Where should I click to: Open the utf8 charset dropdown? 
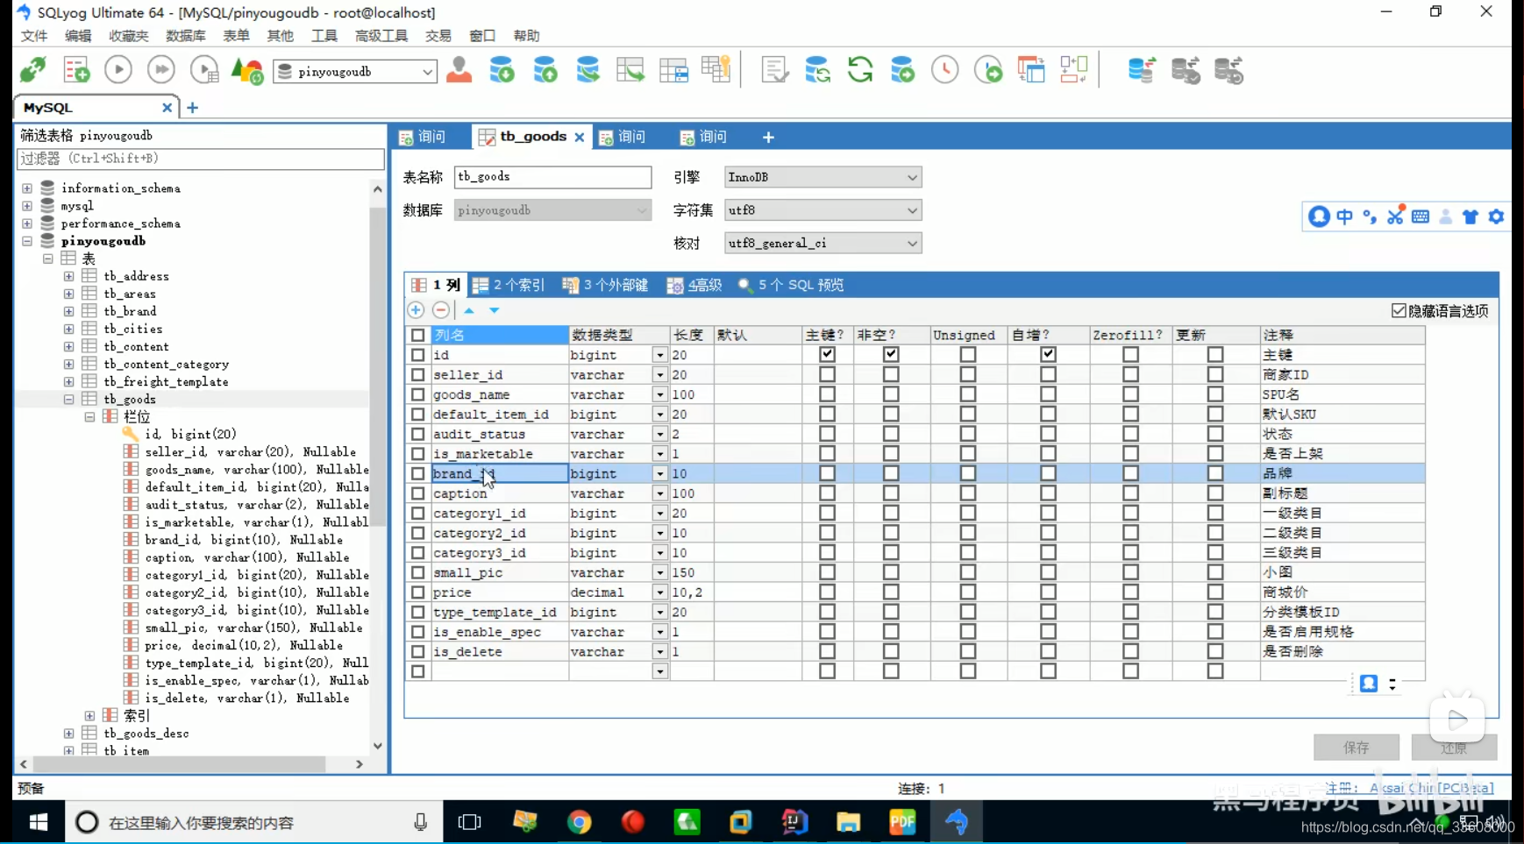[x=912, y=210]
